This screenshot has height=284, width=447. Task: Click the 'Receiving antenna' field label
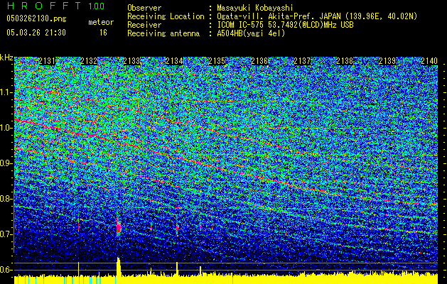click(x=163, y=33)
